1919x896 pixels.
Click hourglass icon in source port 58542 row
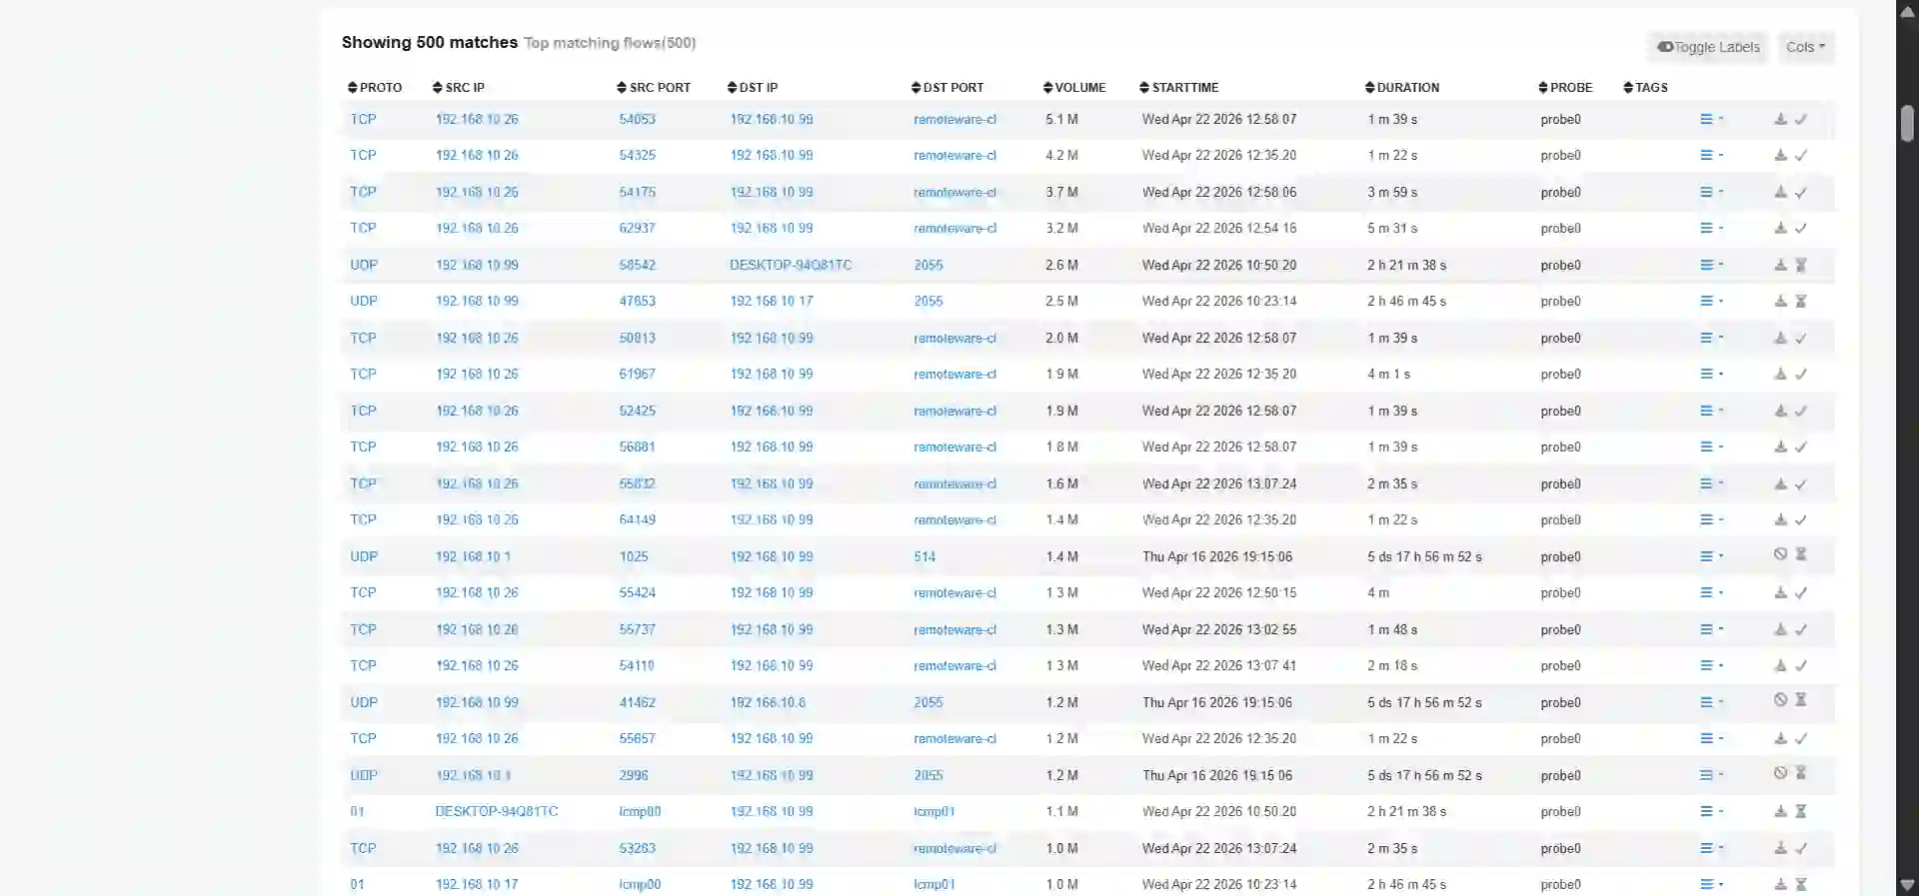(1801, 265)
